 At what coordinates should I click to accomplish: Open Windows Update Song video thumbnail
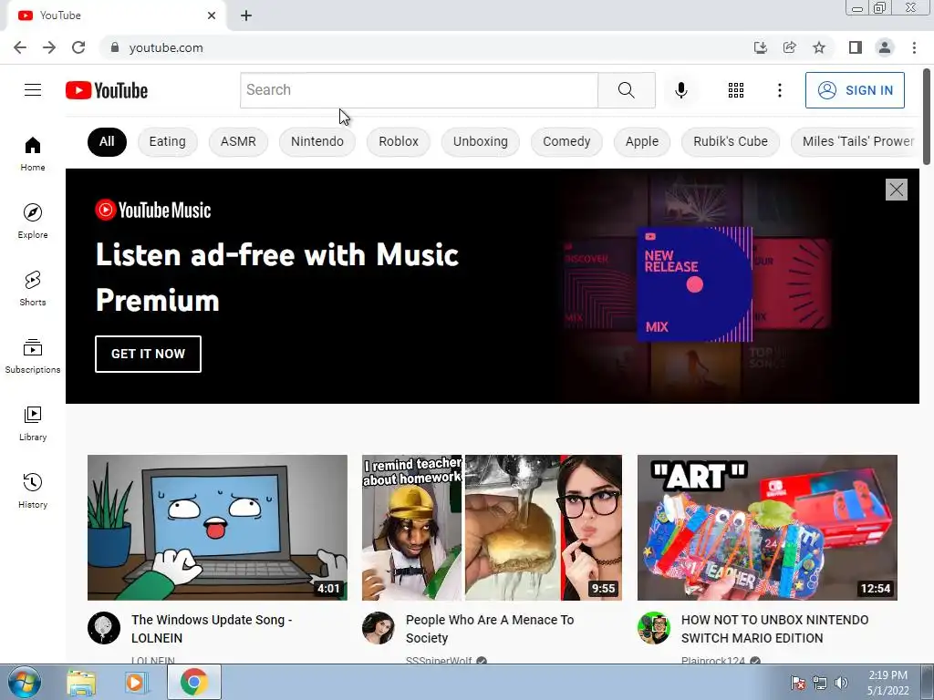[x=217, y=528]
